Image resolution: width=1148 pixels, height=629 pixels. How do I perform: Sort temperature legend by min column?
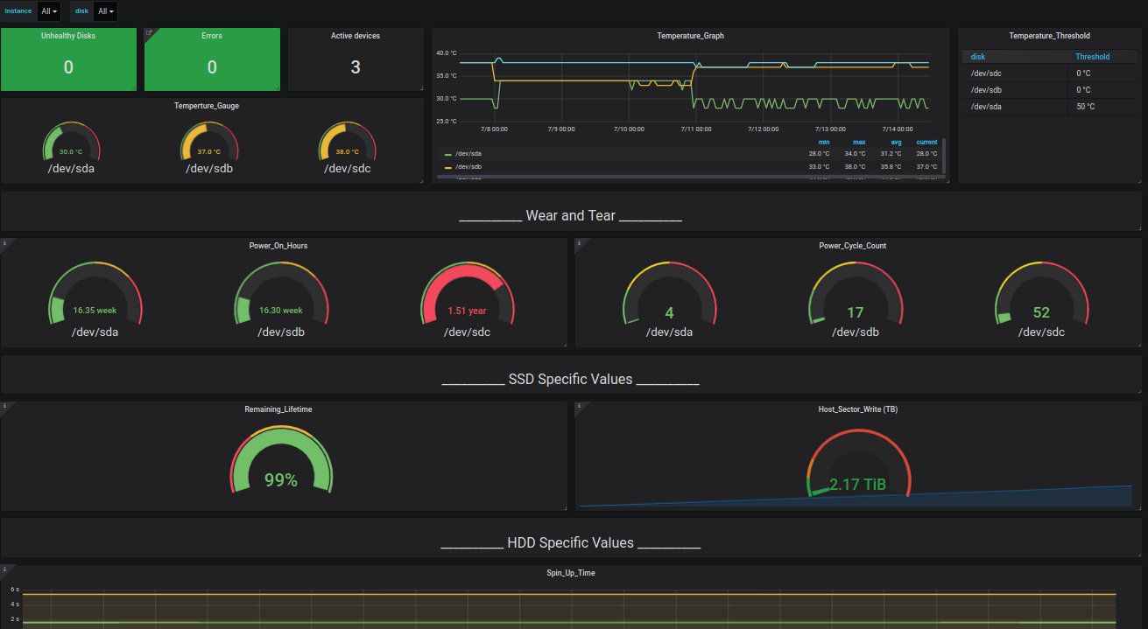tap(824, 142)
